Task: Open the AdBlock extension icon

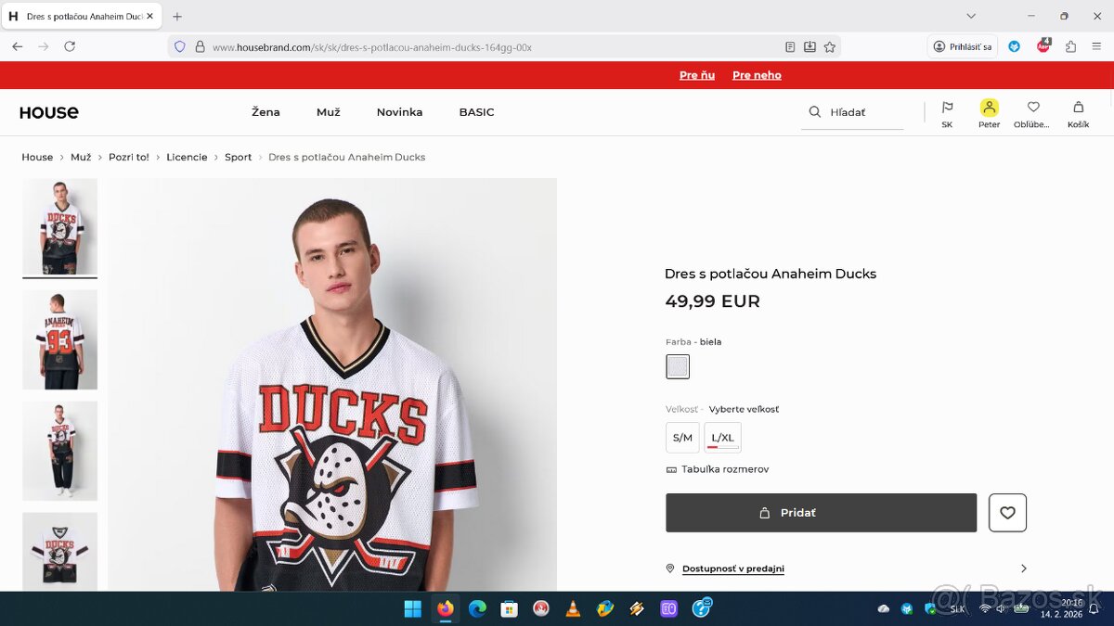Action: click(1043, 45)
